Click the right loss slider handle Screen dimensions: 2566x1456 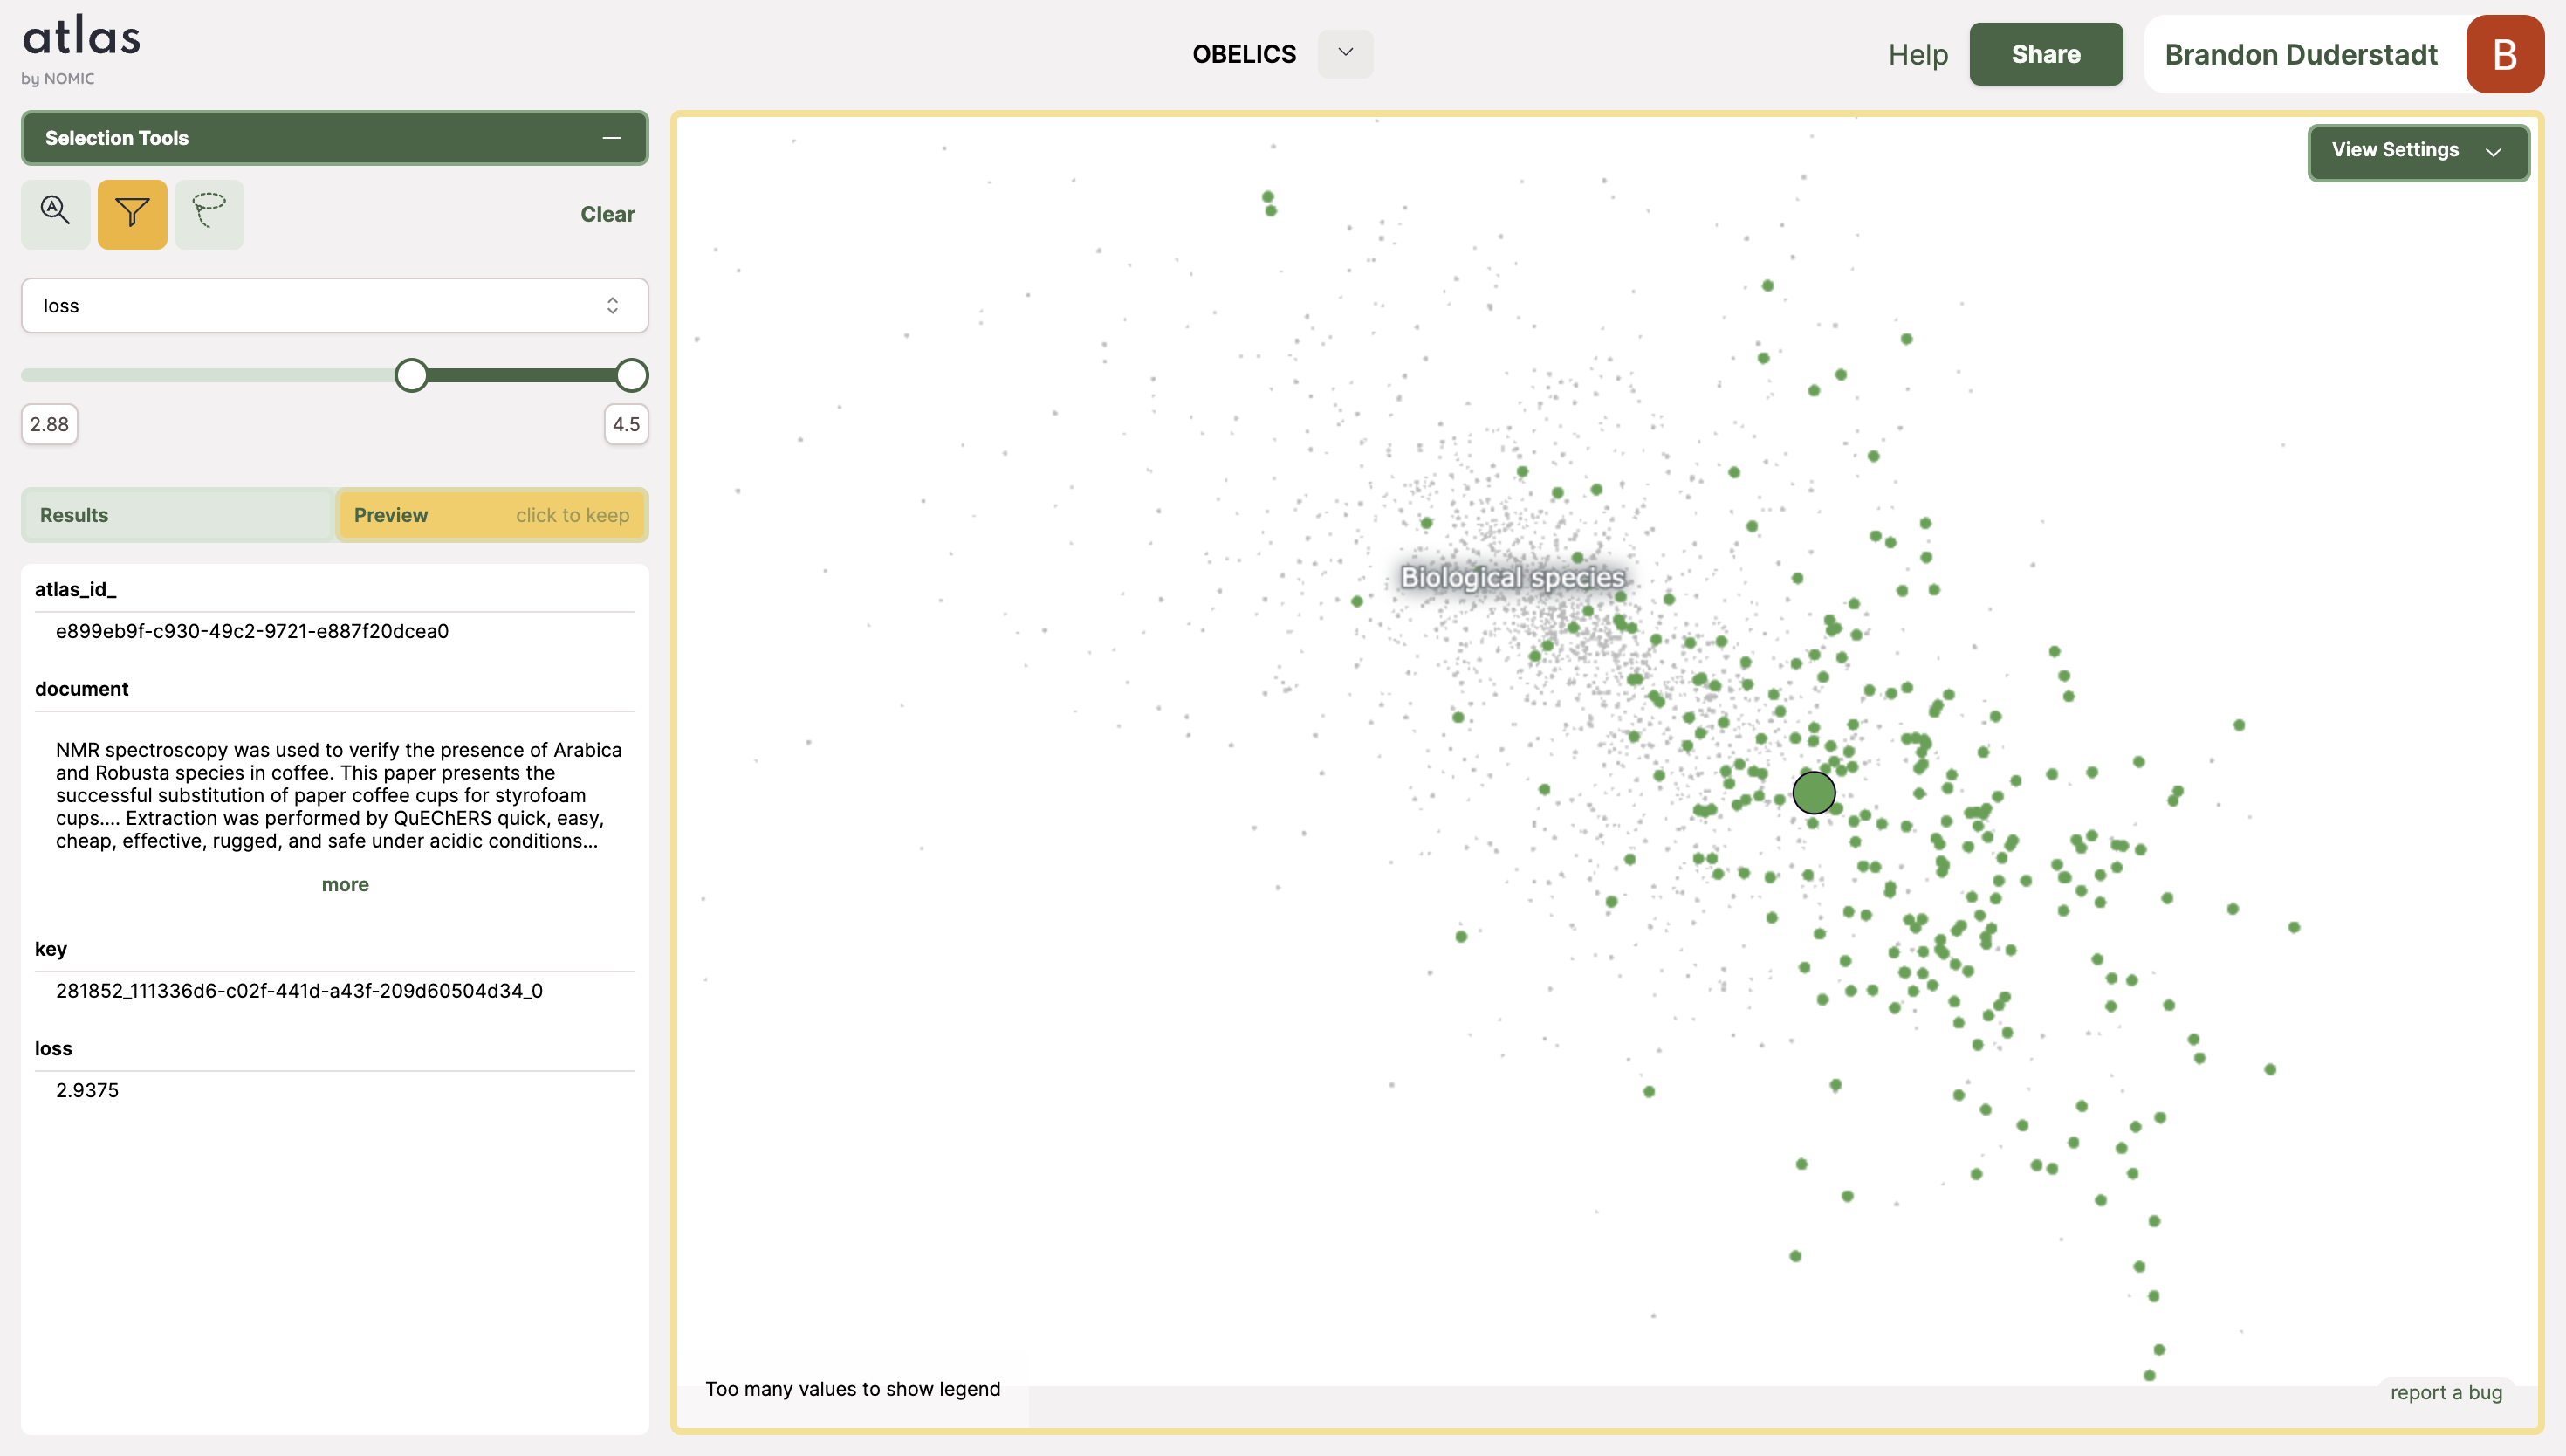(631, 375)
